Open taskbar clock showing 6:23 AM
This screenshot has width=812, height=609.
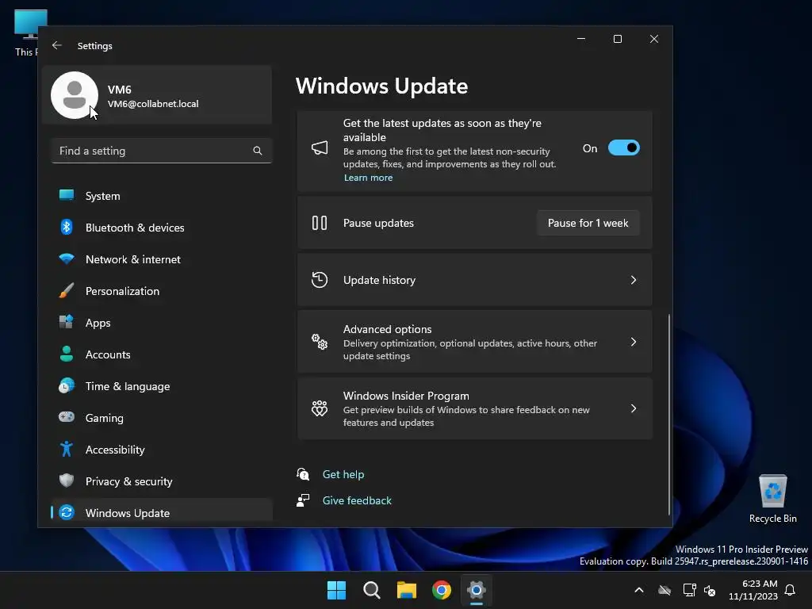coord(753,590)
